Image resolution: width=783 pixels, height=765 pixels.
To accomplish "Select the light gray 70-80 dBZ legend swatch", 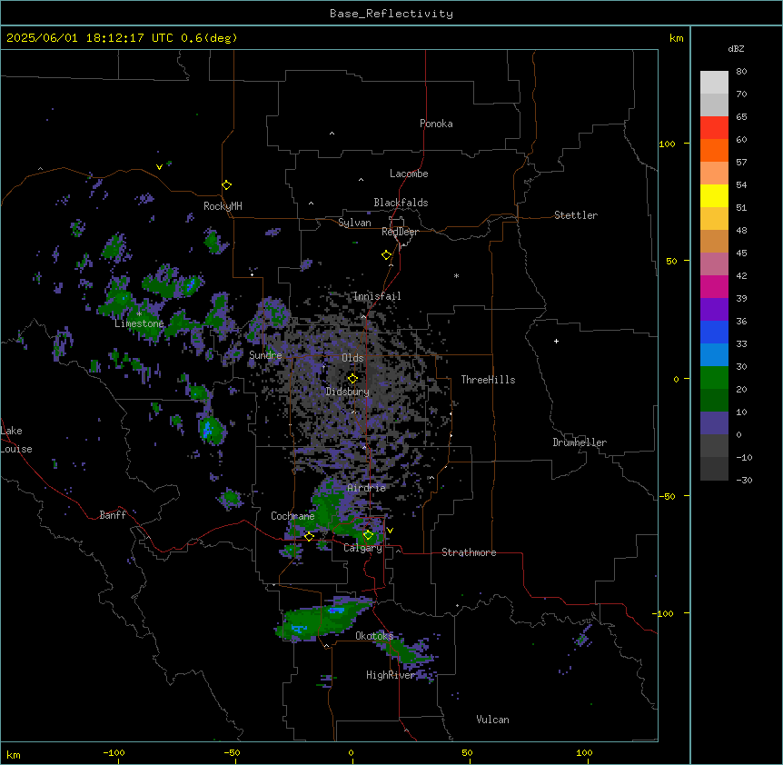I will [x=714, y=83].
